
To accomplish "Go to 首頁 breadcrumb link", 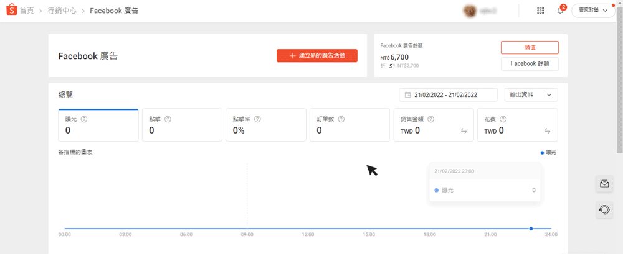I will pos(27,11).
